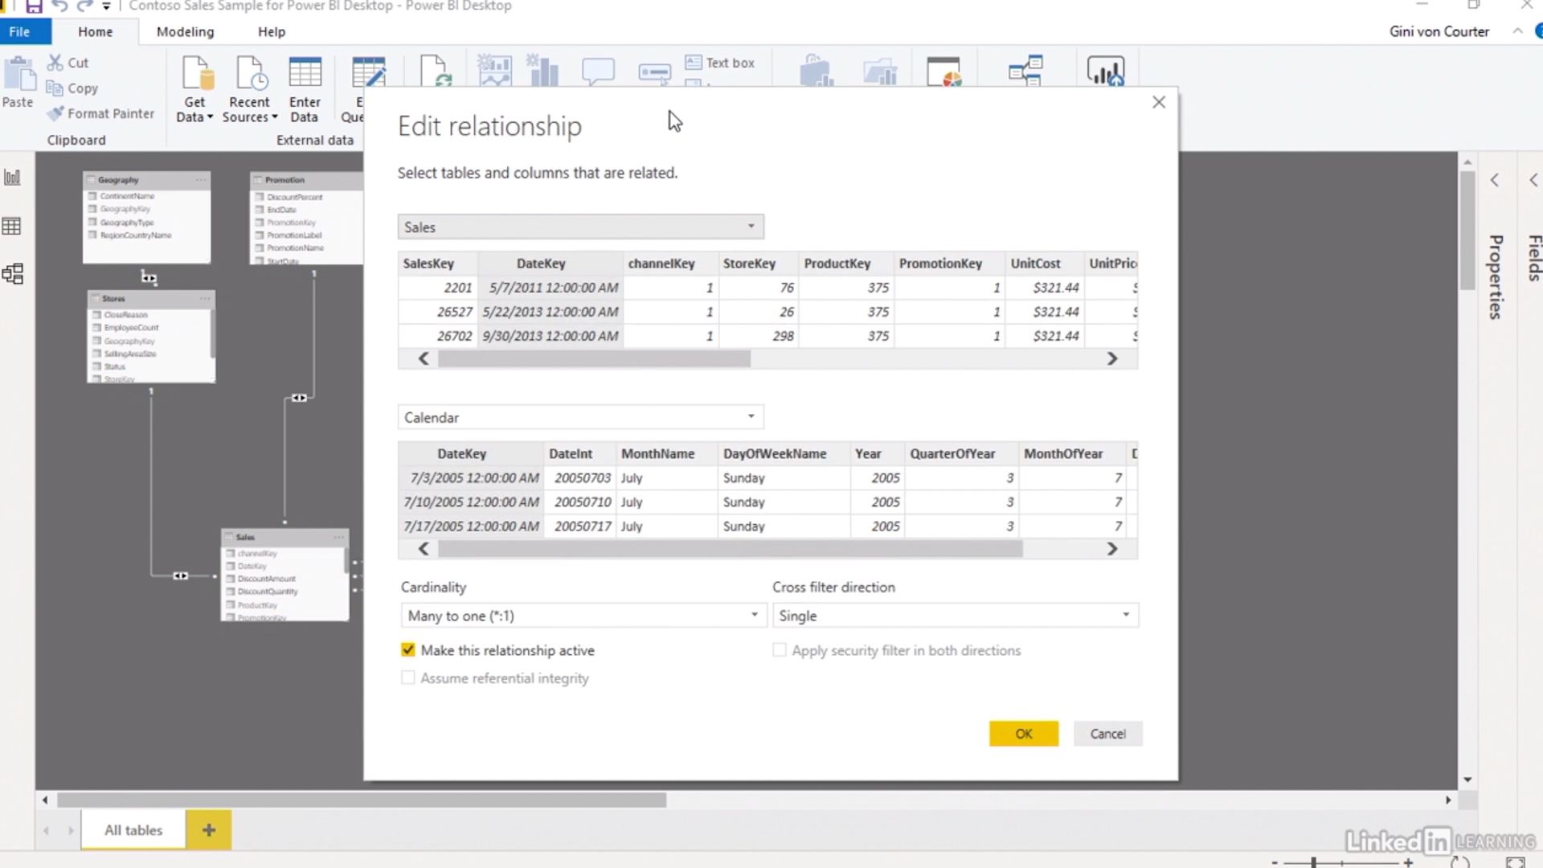
Task: Click the Manage Relationships ribbon icon
Action: [1026, 71]
